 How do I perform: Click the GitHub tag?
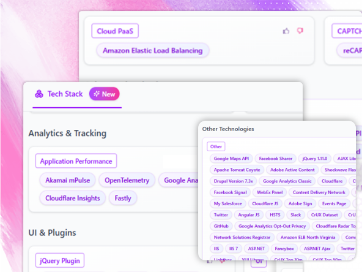[221, 226]
